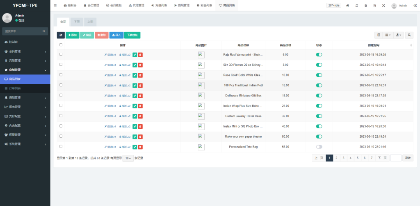Check the select-all checkbox in table header
The height and width of the screenshot is (206, 420).
pyautogui.click(x=61, y=45)
